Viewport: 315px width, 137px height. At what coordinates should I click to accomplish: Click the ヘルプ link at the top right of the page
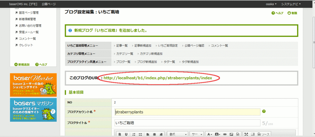277,13
